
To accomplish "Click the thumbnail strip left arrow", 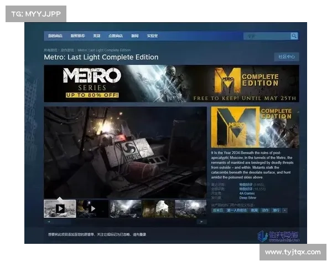I will click(x=49, y=222).
